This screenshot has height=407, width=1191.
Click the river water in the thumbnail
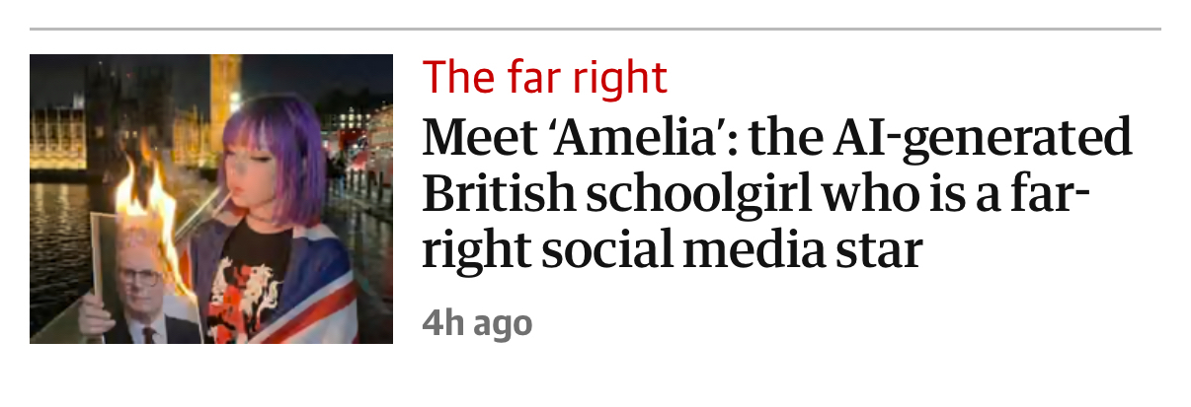point(59,246)
